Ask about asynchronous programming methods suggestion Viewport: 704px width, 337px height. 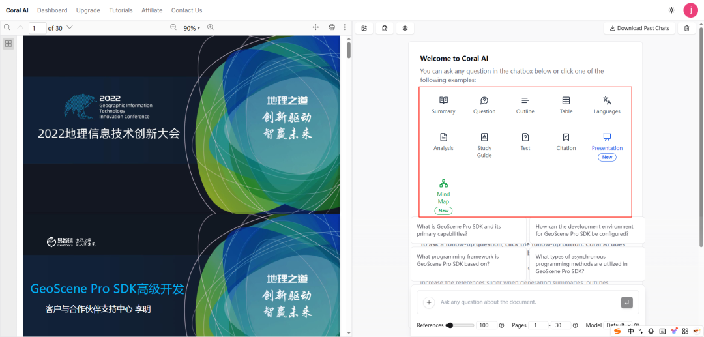[x=587, y=264]
